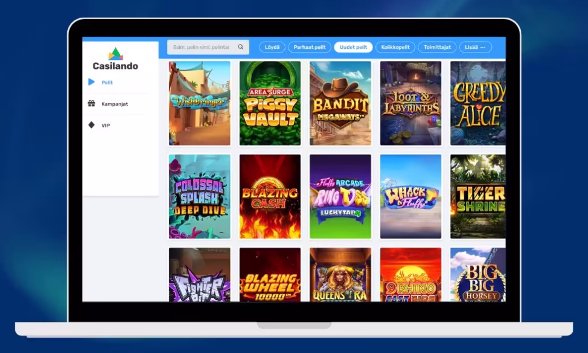Open the Loot & Labyrinths game tile

410,103
